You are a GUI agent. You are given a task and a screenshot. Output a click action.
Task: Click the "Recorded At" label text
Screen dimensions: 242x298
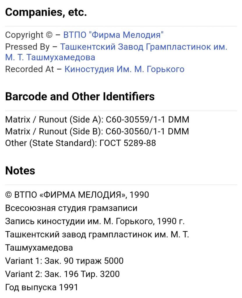point(29,69)
